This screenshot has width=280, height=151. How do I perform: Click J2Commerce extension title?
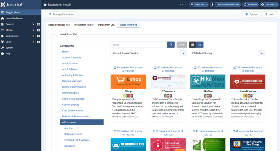pos(168,91)
